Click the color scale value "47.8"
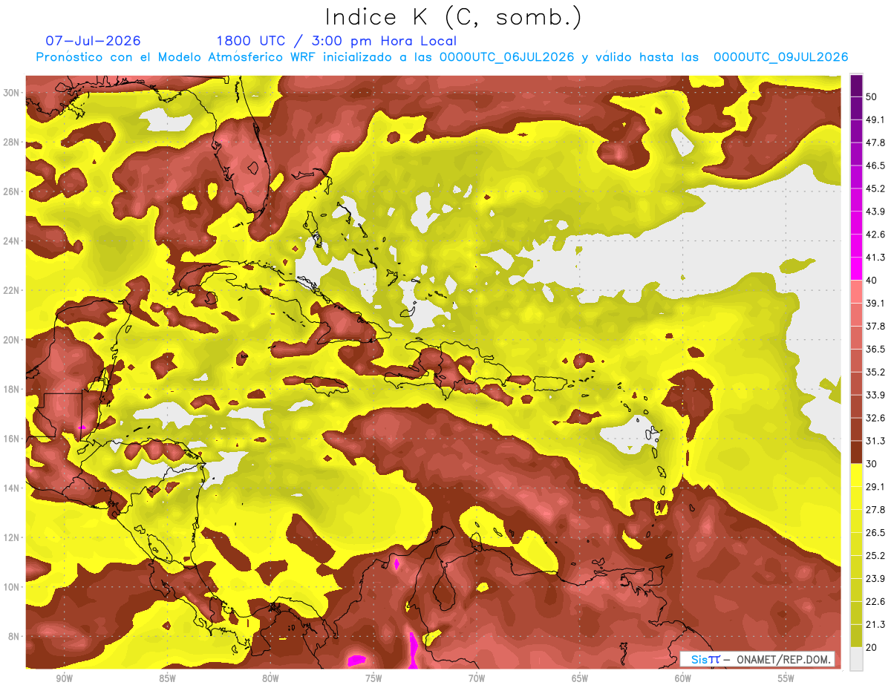 point(875,142)
